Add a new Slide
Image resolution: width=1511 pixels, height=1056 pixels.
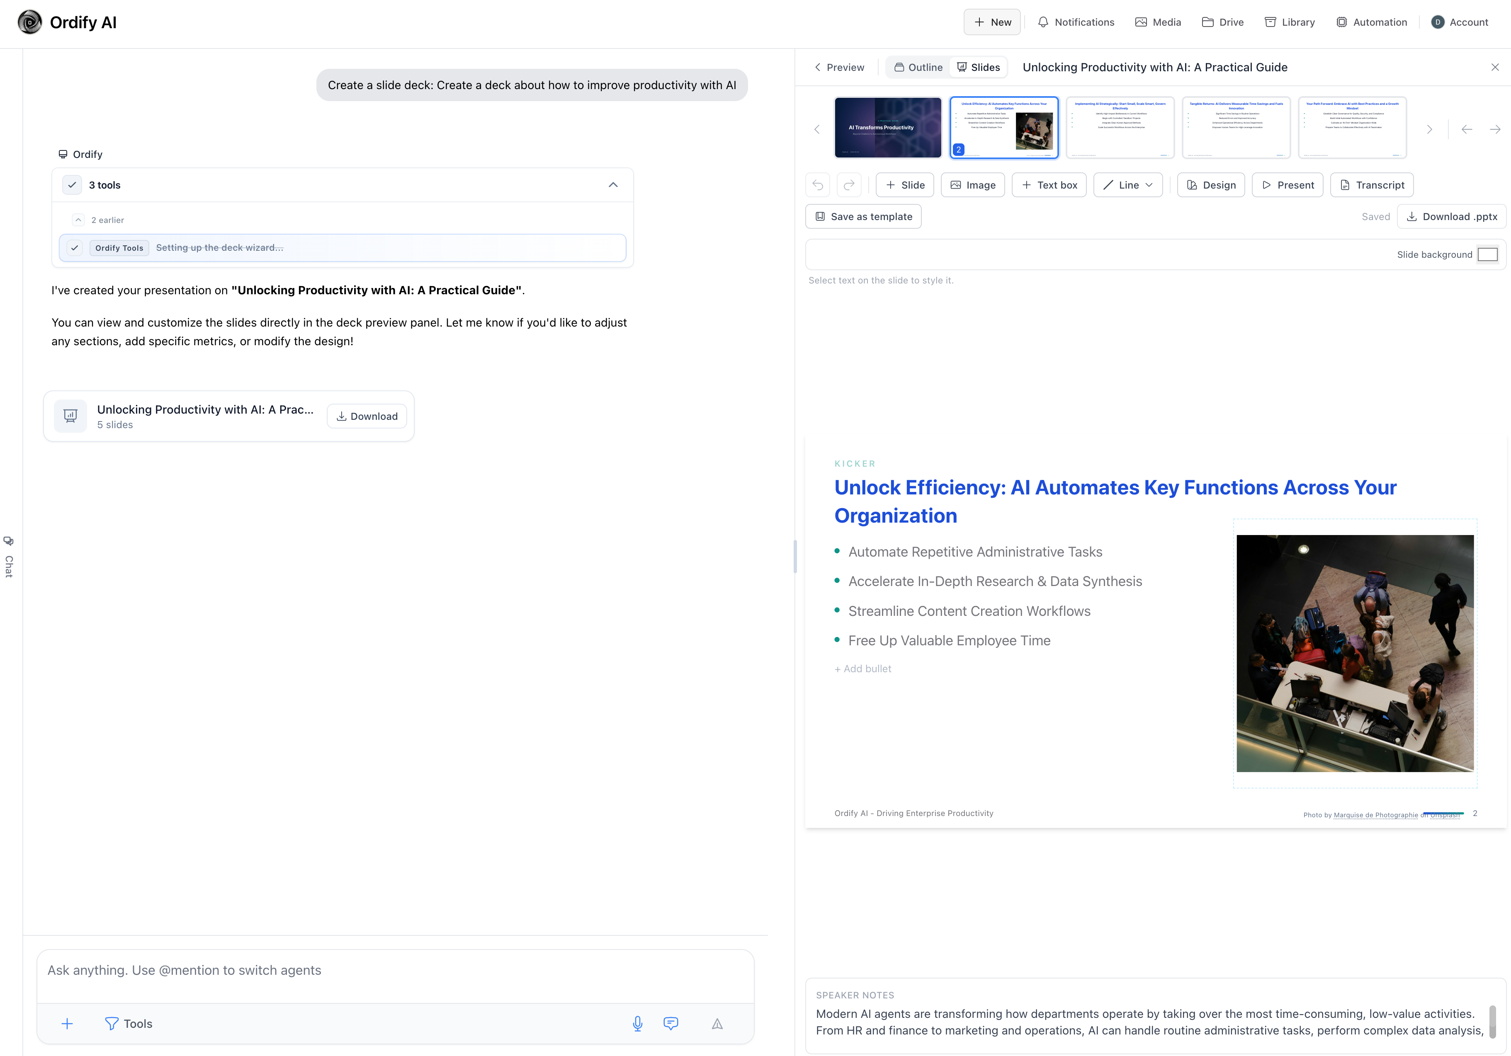905,185
